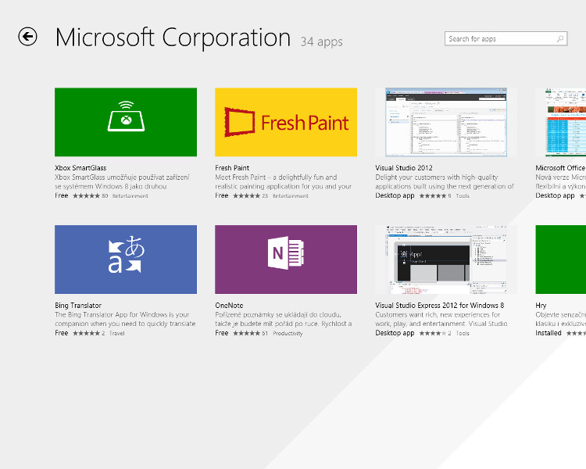This screenshot has width=586, height=469.
Task: Click the Visual Studio 2012 title text
Action: [404, 168]
